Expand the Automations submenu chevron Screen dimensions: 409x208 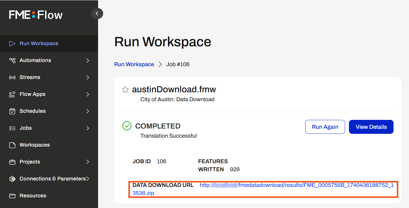click(88, 61)
